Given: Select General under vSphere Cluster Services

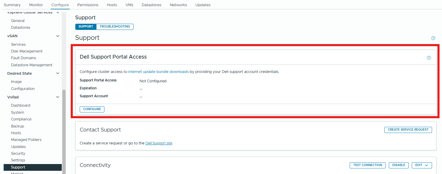Looking at the screenshot, I should (x=18, y=21).
